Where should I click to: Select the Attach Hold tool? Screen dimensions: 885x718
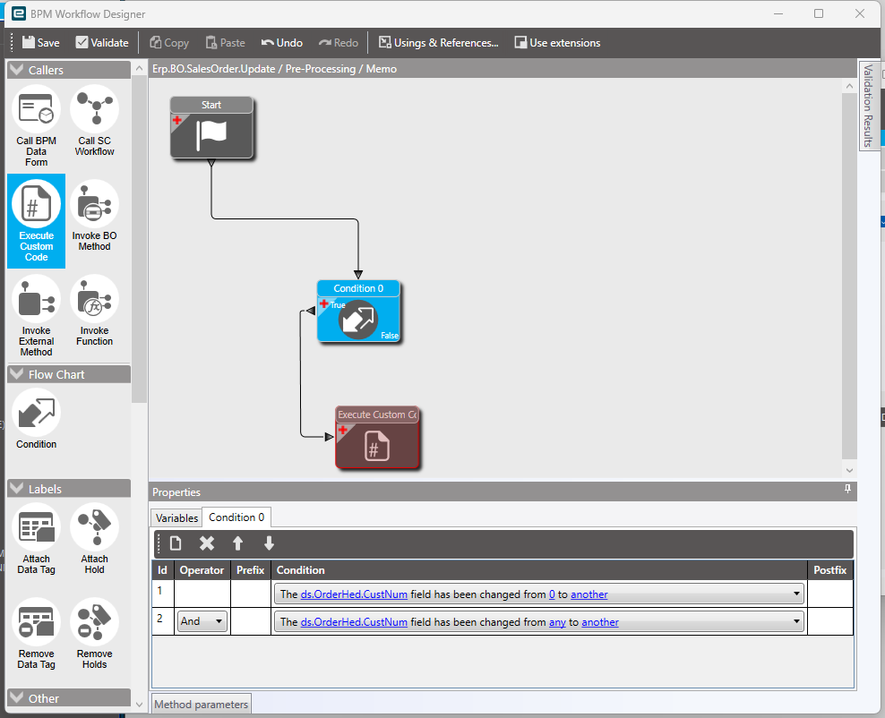pos(94,539)
